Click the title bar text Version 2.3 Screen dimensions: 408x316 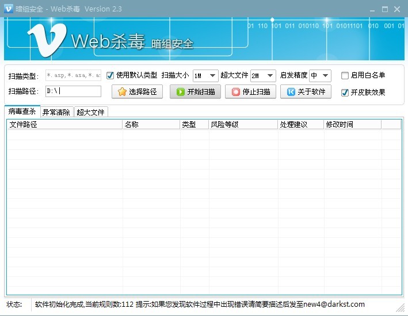pos(103,9)
